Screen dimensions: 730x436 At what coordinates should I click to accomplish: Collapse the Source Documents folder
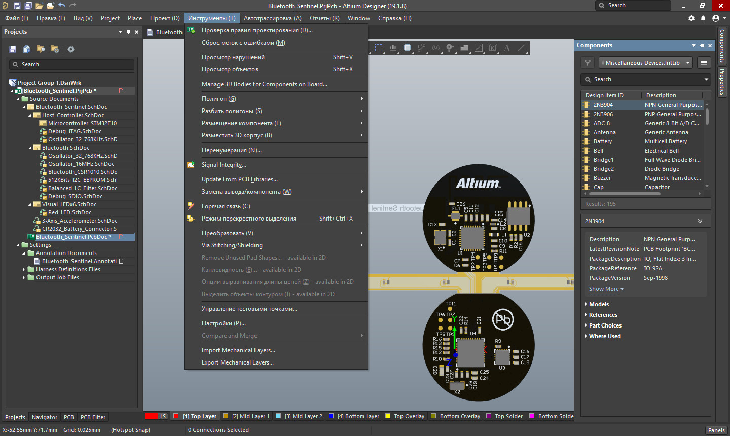click(18, 99)
